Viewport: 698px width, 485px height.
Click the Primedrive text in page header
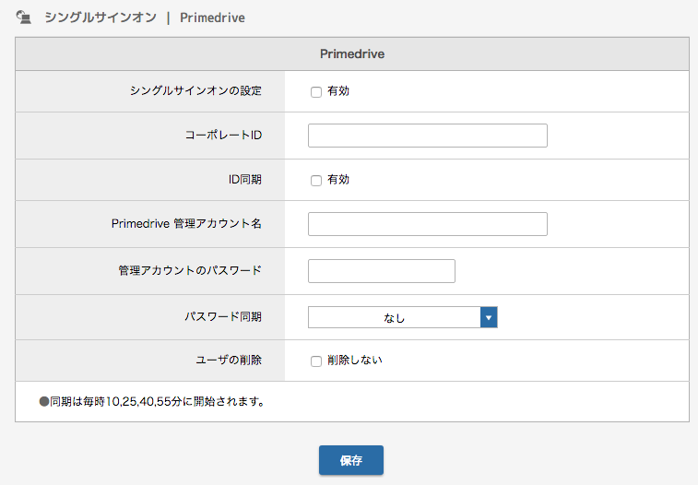(x=212, y=18)
